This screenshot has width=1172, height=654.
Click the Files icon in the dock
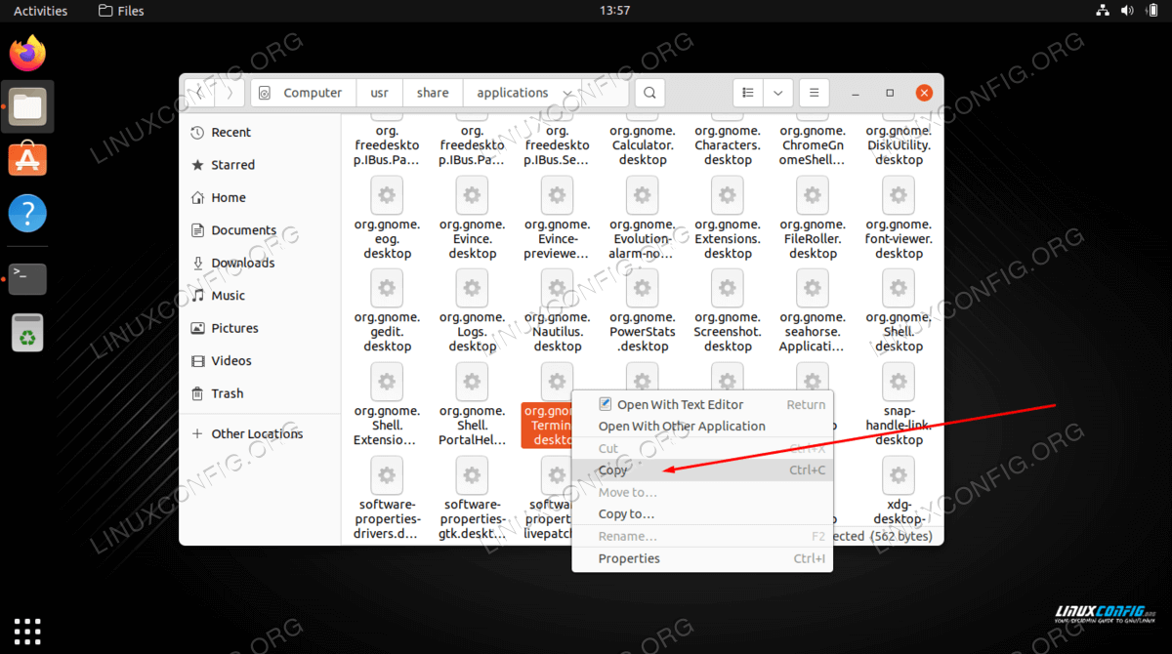[x=27, y=106]
